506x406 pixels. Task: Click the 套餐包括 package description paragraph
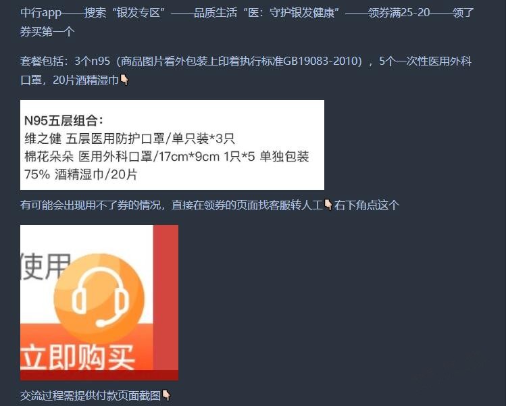(x=246, y=70)
